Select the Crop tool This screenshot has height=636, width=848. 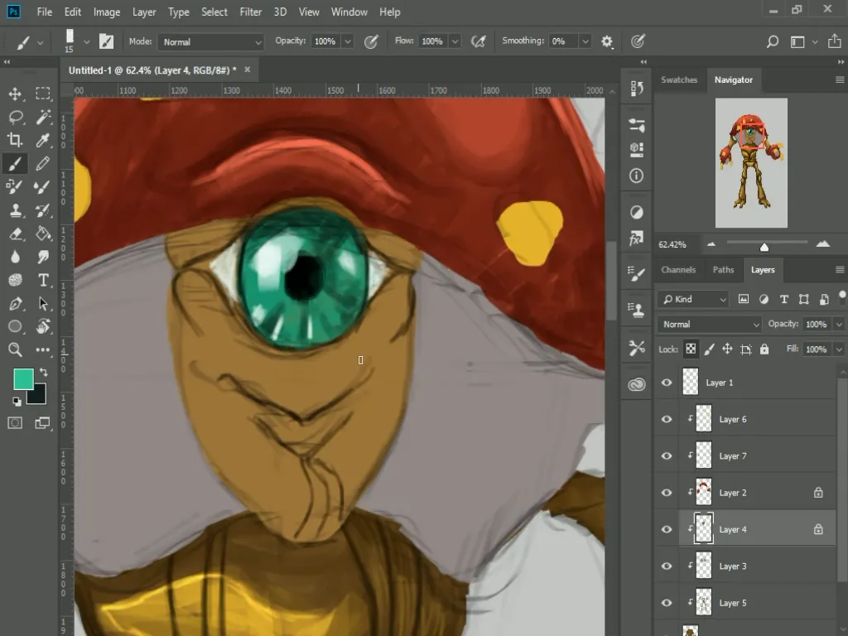click(x=15, y=141)
